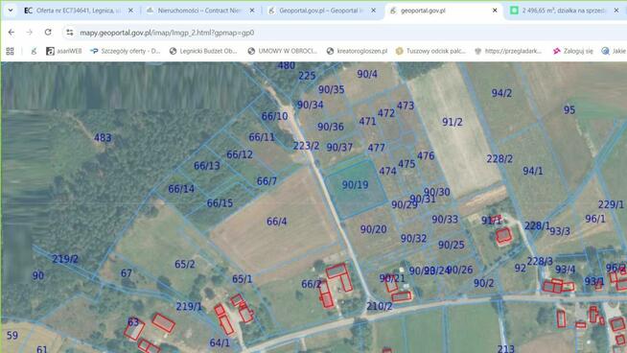Click parcel label 223/2 on the road
The width and height of the screenshot is (627, 353).
click(306, 146)
